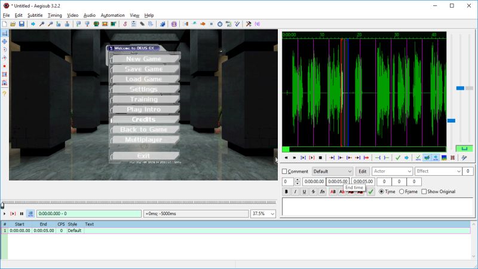478x269 pixels.
Task: Apply bold with the B button
Action: pos(286,191)
